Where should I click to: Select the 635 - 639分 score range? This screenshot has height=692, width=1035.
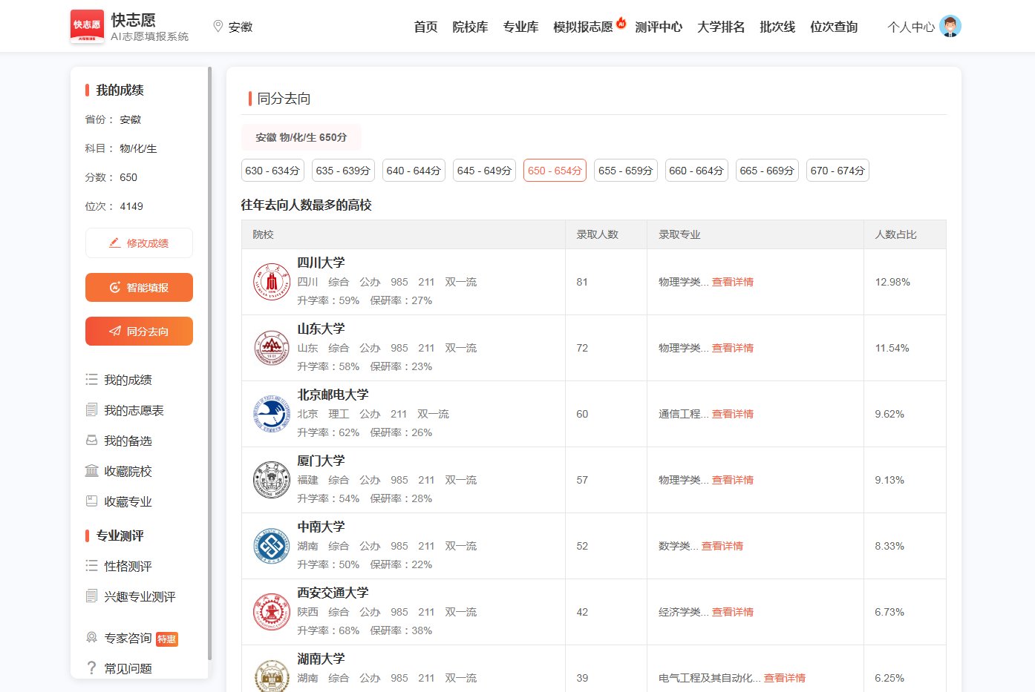pyautogui.click(x=343, y=170)
